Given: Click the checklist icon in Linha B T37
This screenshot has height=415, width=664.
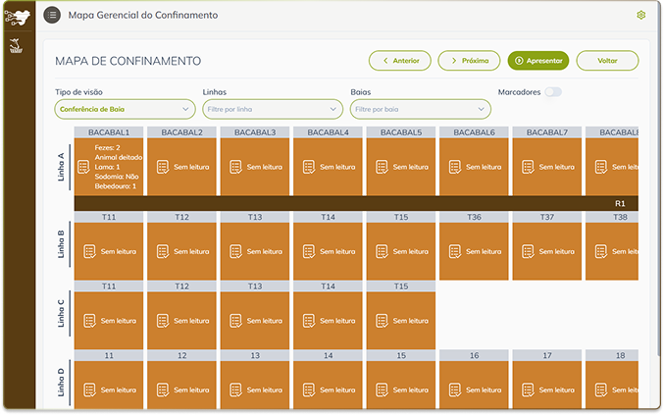Looking at the screenshot, I should 528,251.
